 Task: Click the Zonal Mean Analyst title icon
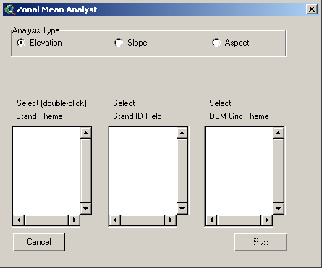coord(10,9)
